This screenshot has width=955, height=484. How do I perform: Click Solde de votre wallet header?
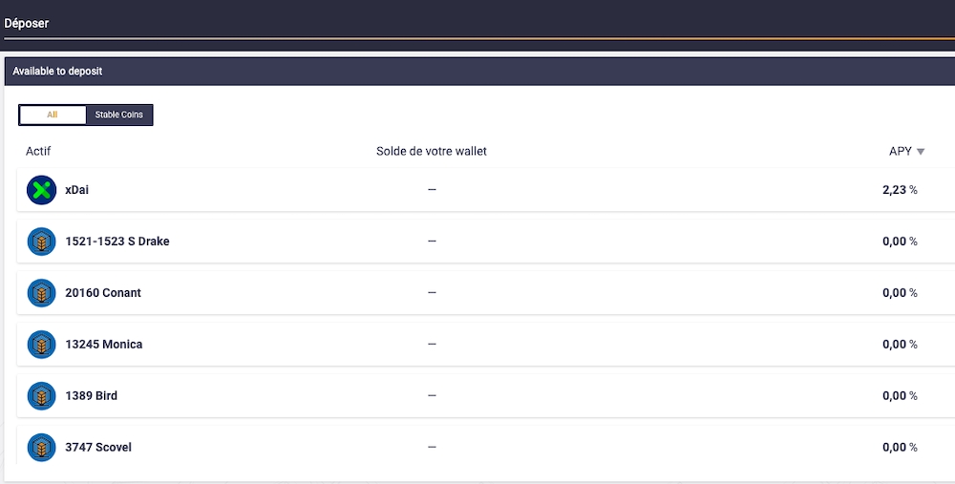(432, 151)
